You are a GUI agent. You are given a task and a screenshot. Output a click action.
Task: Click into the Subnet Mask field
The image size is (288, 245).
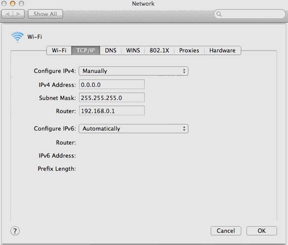point(112,97)
